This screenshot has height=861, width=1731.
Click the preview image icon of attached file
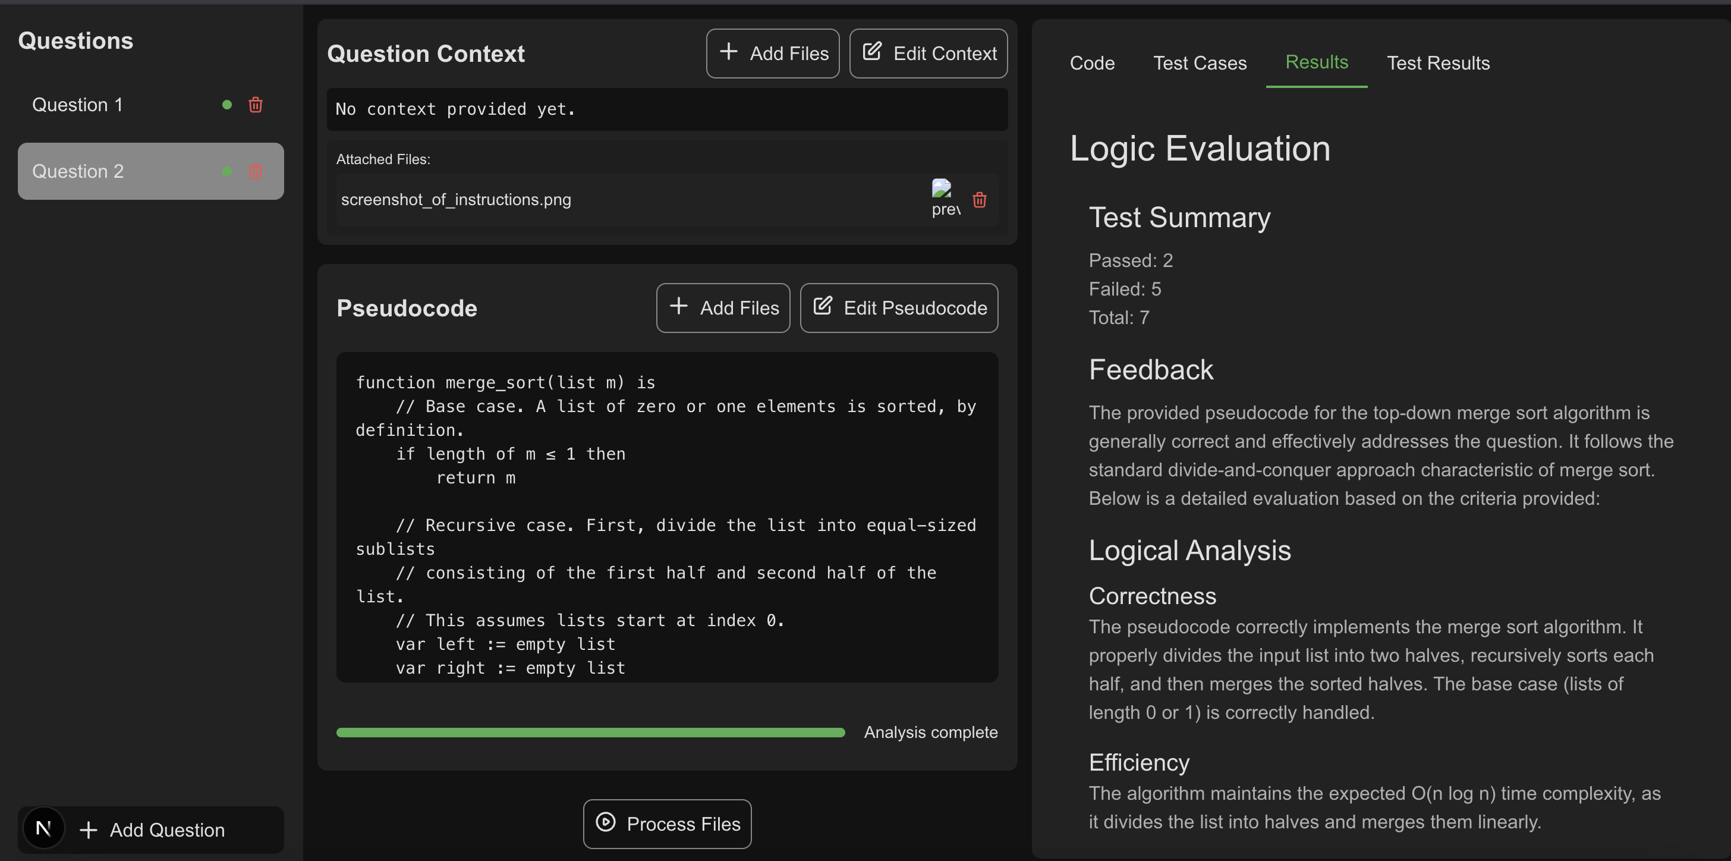(x=943, y=197)
